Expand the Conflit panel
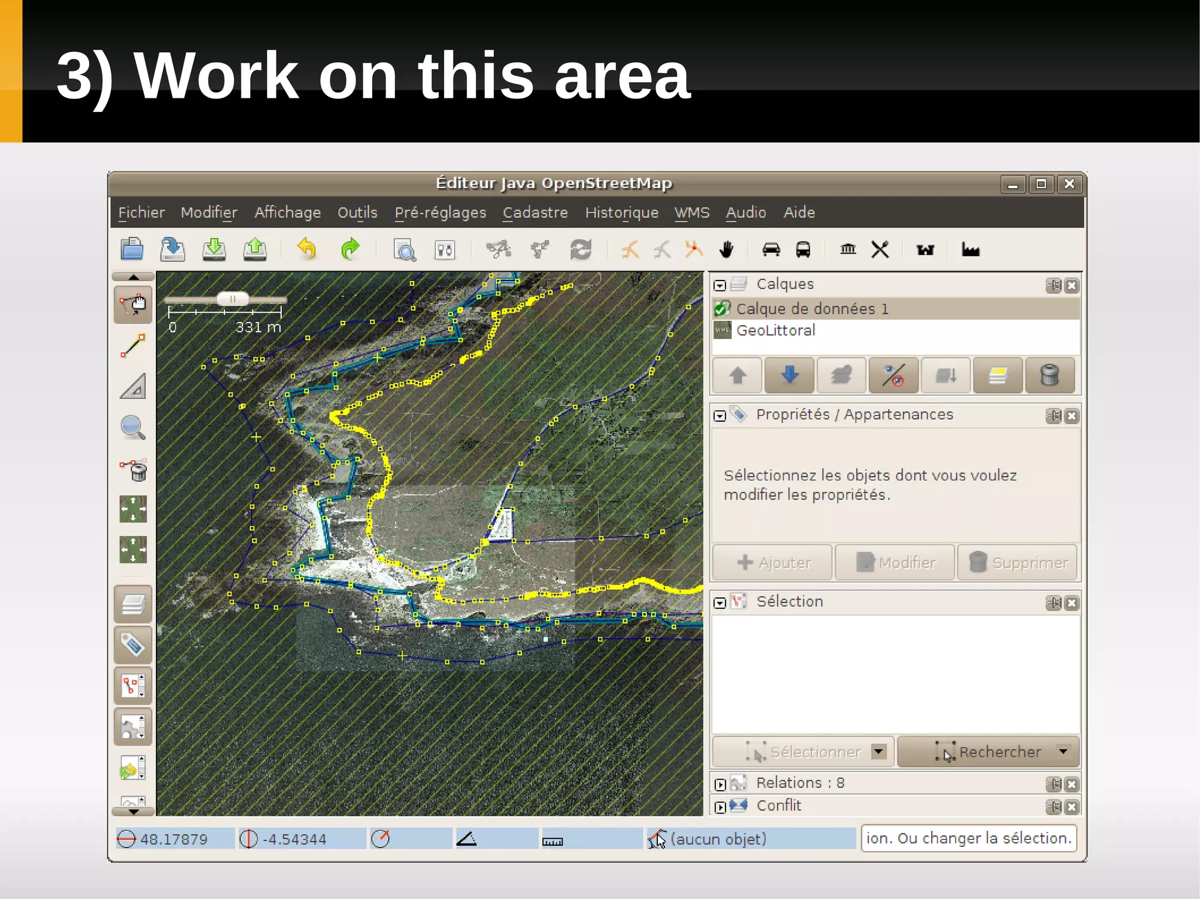 click(x=720, y=807)
